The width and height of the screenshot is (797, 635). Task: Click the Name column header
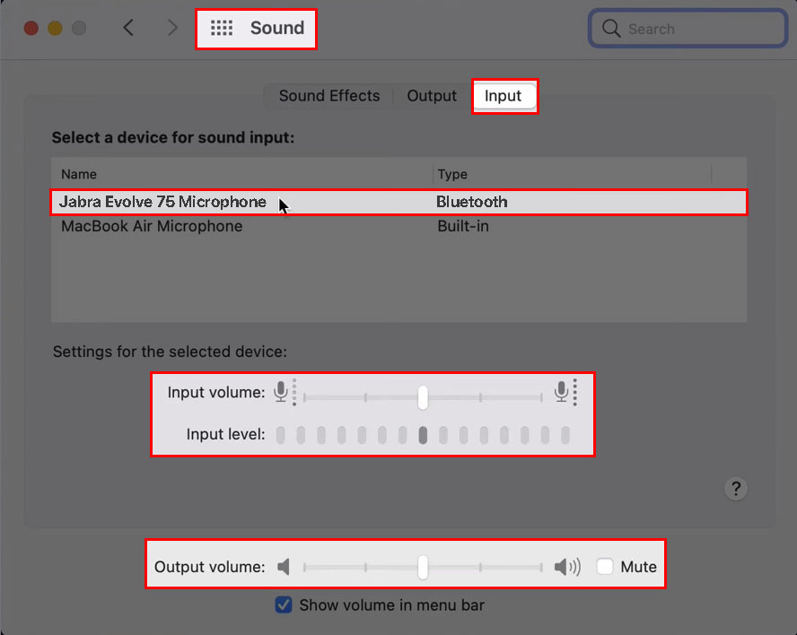(79, 174)
